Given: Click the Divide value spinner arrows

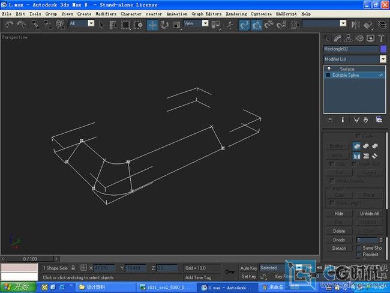Looking at the screenshot, I should tap(381, 240).
